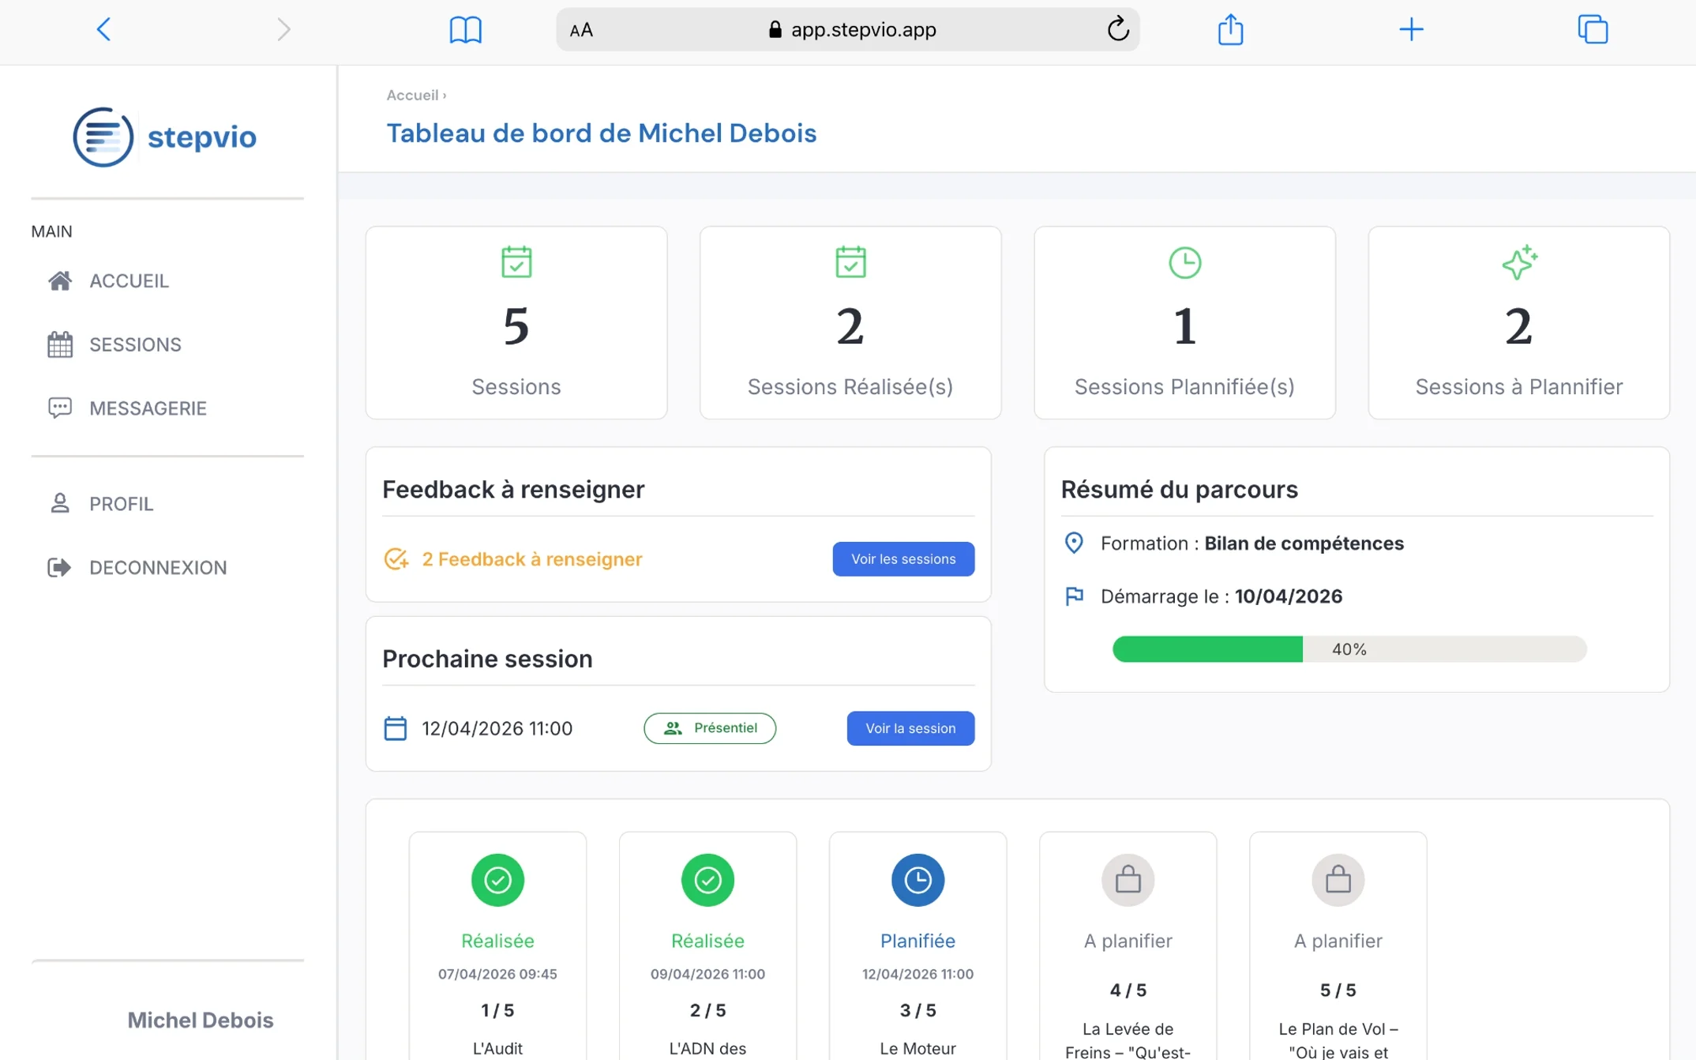Open the SESSIONS section from the sidebar
The height and width of the screenshot is (1060, 1696).
[x=133, y=344]
